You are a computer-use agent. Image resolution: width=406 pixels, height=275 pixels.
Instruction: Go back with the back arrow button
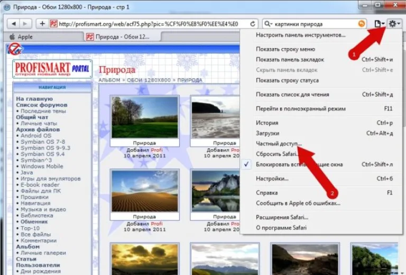[x=13, y=24]
